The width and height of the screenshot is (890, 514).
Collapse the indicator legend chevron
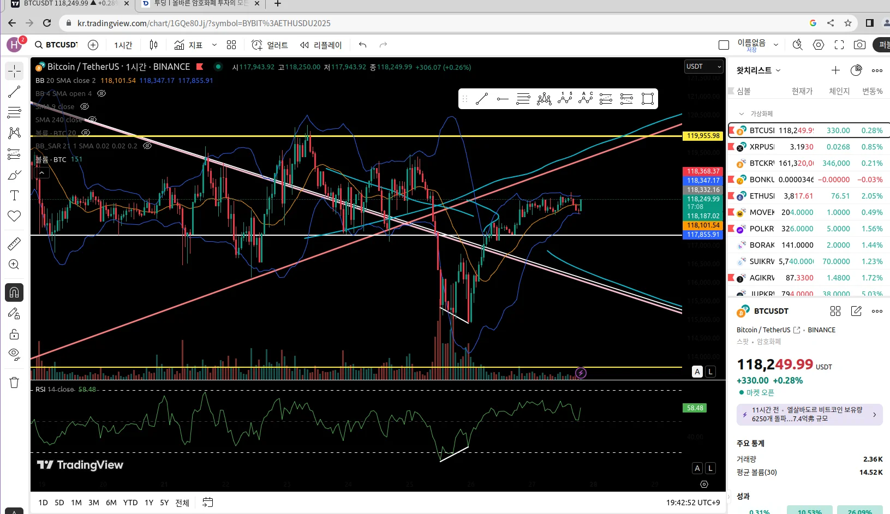[x=41, y=173]
